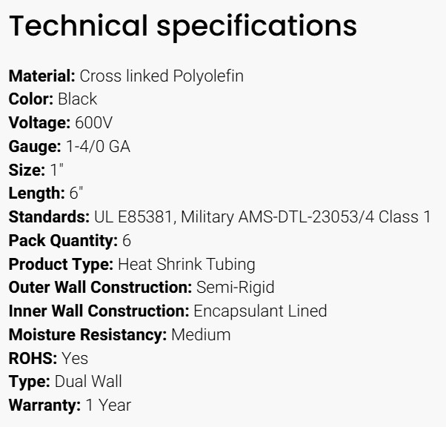
Task: Select the Cross linked Polyolefin value
Action: coord(162,76)
